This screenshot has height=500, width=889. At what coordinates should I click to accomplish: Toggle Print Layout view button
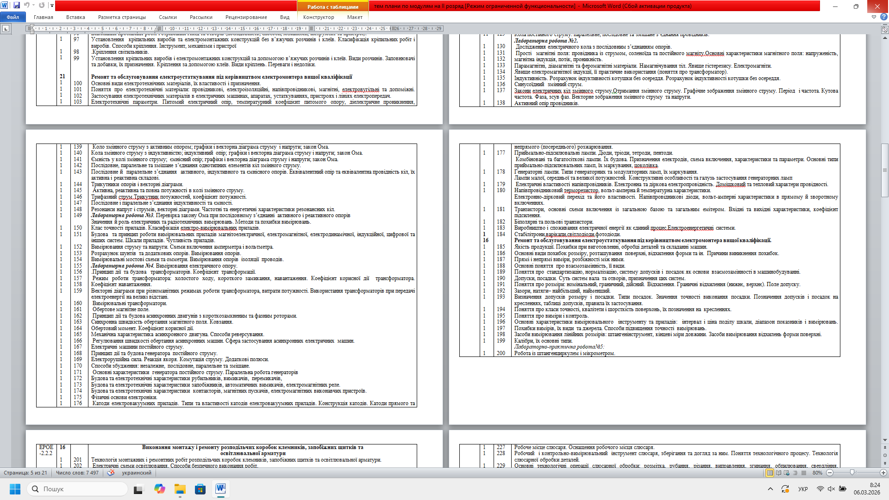(770, 473)
